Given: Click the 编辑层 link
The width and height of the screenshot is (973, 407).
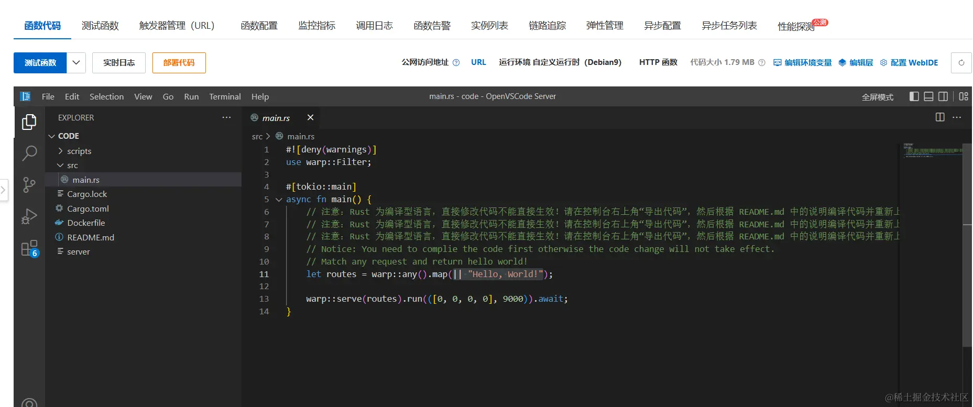Looking at the screenshot, I should point(856,62).
